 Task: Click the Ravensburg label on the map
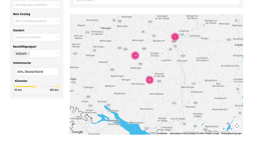click(x=146, y=109)
